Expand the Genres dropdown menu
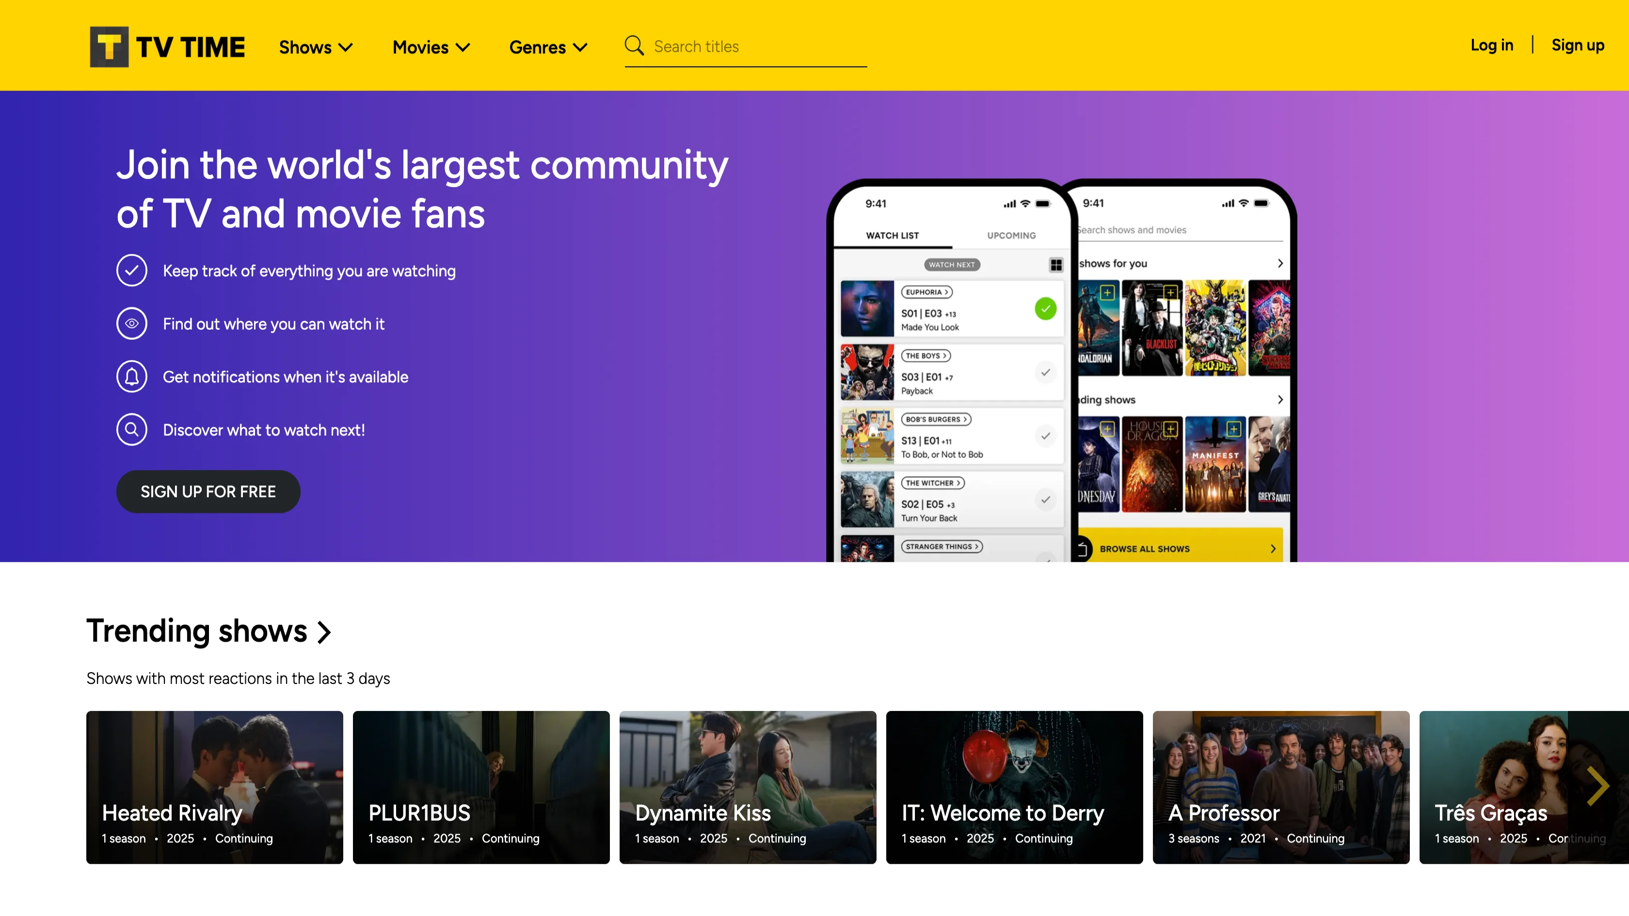Viewport: 1629px width, 916px height. (548, 47)
